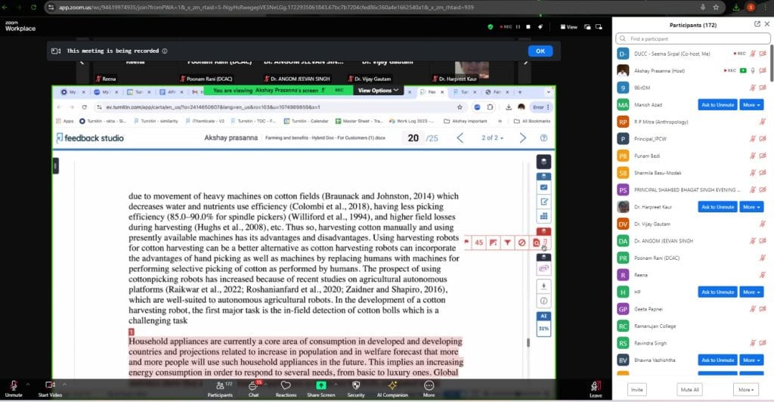Open More options at participants panel bottom
Viewport: 774px width, 402px height.
pyautogui.click(x=745, y=389)
